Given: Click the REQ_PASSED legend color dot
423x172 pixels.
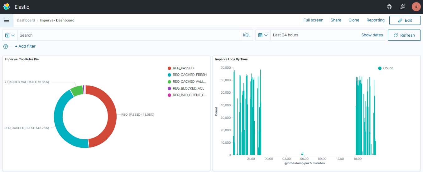Looking at the screenshot, I should [169, 68].
